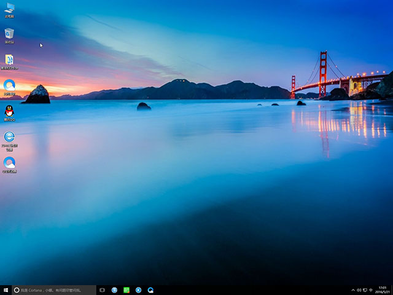Open the network status tray icon
Screen dimensions: 393x295
(365, 290)
